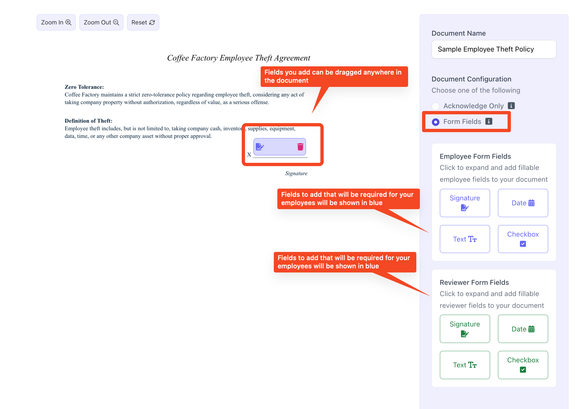Add a reviewer Date field
575x409 pixels.
pyautogui.click(x=523, y=329)
